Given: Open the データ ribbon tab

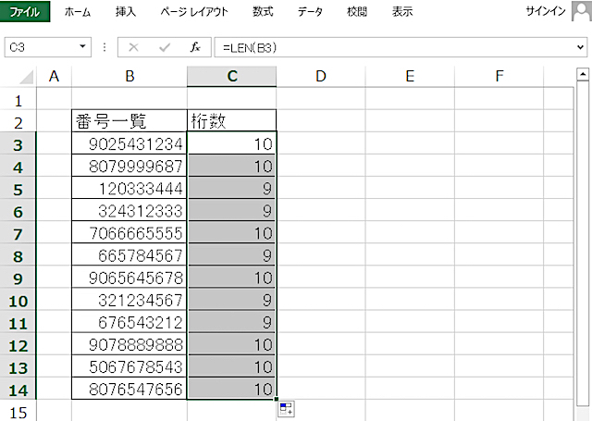Looking at the screenshot, I should tap(310, 12).
